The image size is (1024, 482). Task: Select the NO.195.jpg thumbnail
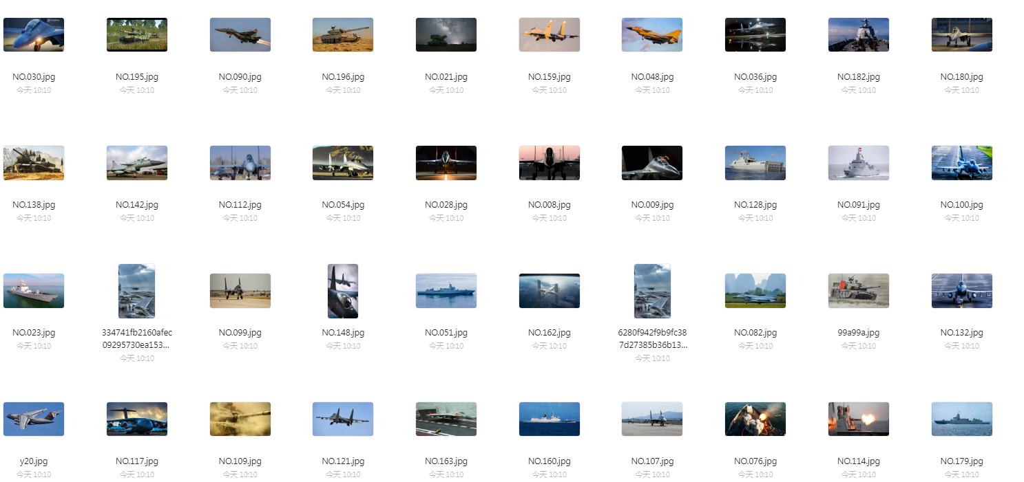click(x=137, y=35)
